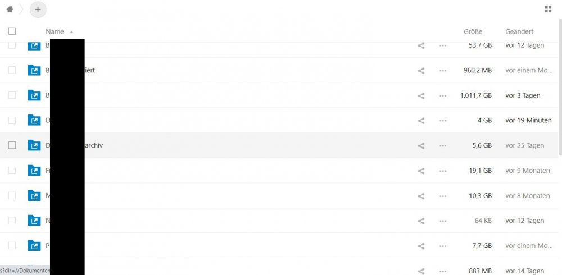Open more actions for the 960,2 MB folder
This screenshot has height=275, width=562.
point(443,71)
